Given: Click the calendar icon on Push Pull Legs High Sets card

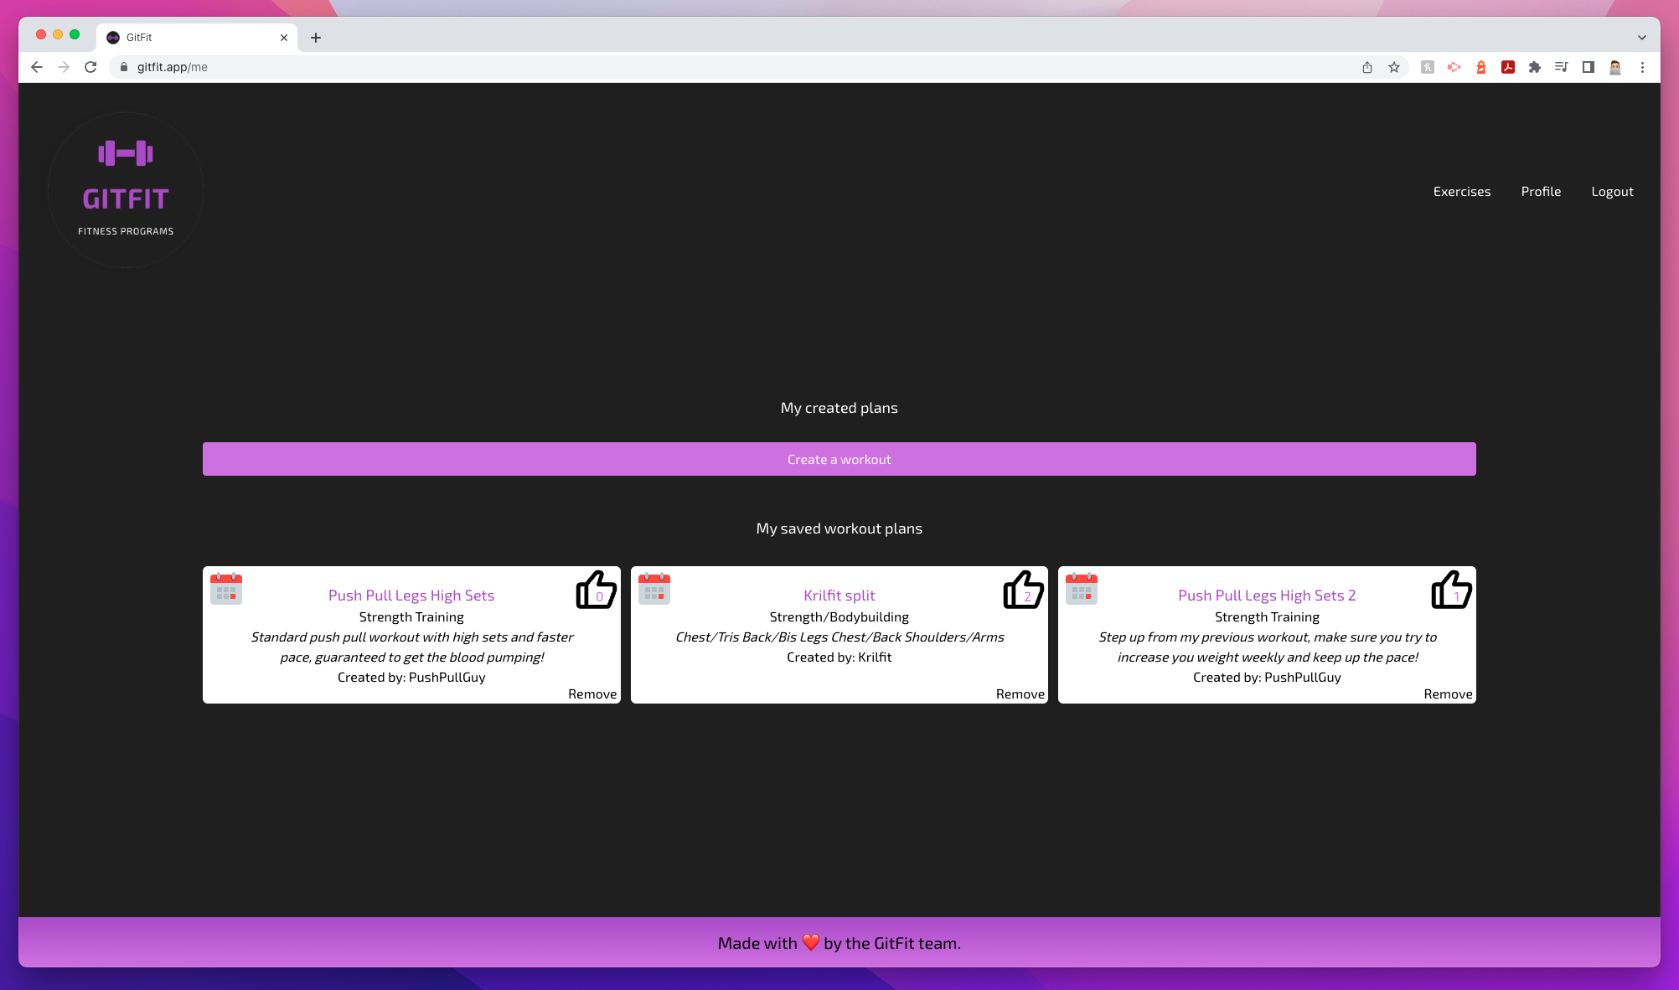Looking at the screenshot, I should coord(226,588).
